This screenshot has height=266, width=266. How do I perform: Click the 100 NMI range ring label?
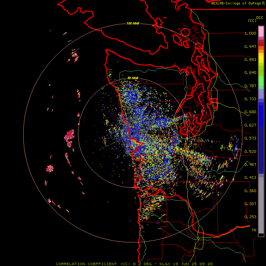(133, 23)
